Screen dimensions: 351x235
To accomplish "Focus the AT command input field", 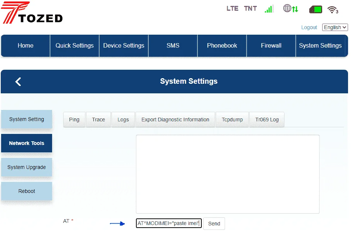I will pyautogui.click(x=169, y=223).
